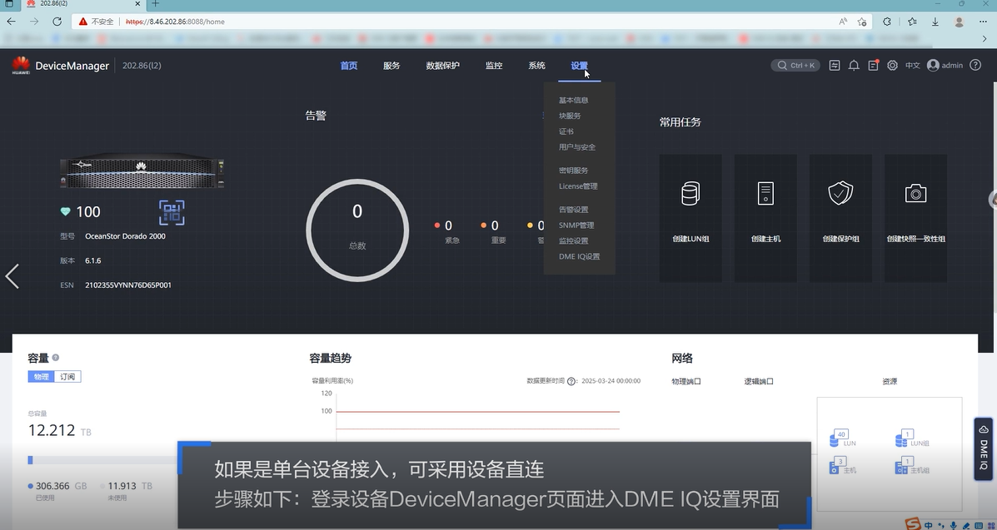The image size is (997, 530).
Task: Open the Huawei DeviceManager logo
Action: (x=21, y=66)
